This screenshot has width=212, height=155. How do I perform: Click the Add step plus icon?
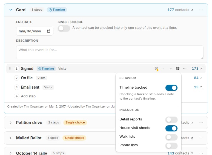point(17,96)
